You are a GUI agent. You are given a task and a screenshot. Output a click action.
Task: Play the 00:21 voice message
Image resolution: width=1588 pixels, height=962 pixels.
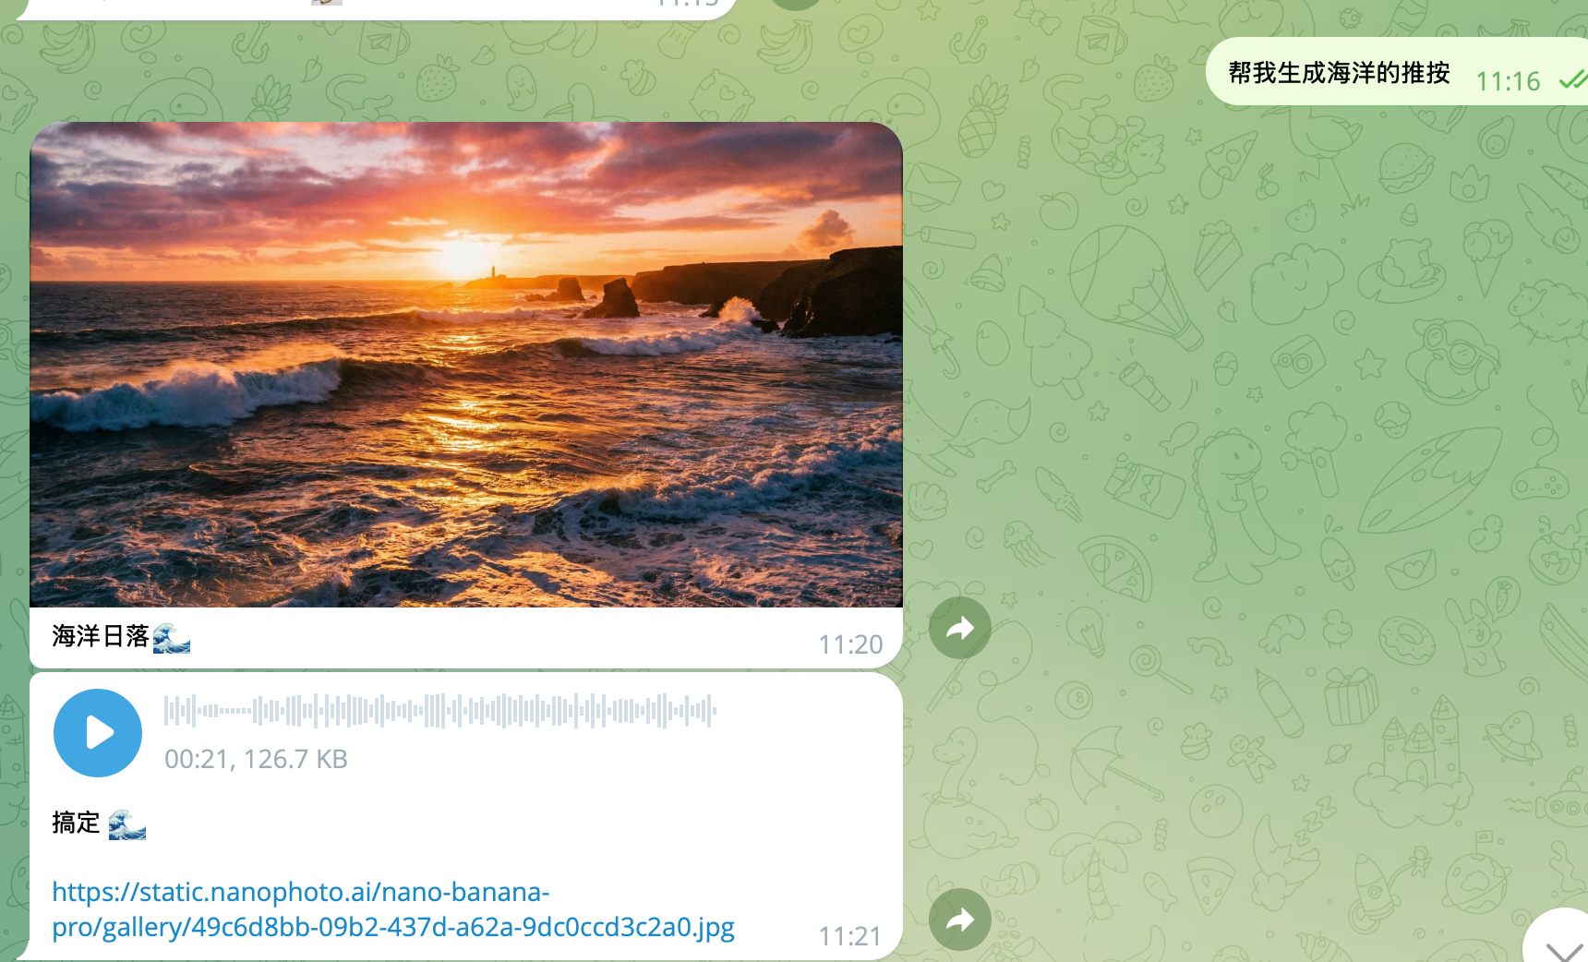[x=98, y=733]
